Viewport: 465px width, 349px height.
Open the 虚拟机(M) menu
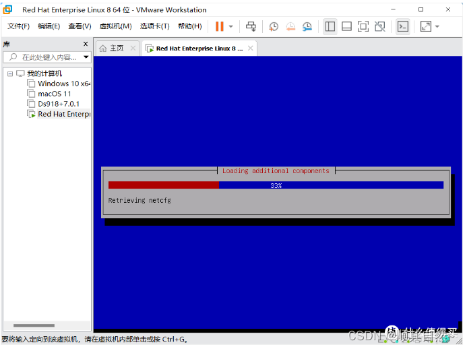point(115,26)
